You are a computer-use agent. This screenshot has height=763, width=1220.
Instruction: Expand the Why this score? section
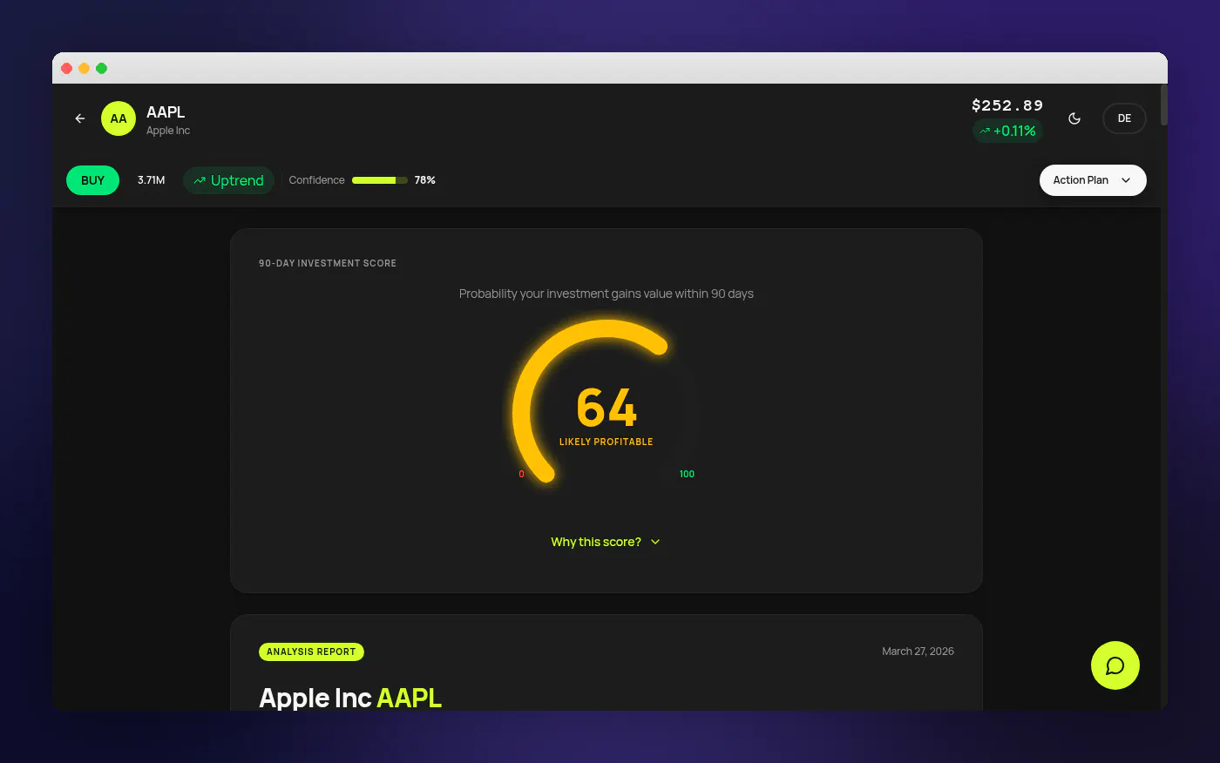[x=606, y=542]
